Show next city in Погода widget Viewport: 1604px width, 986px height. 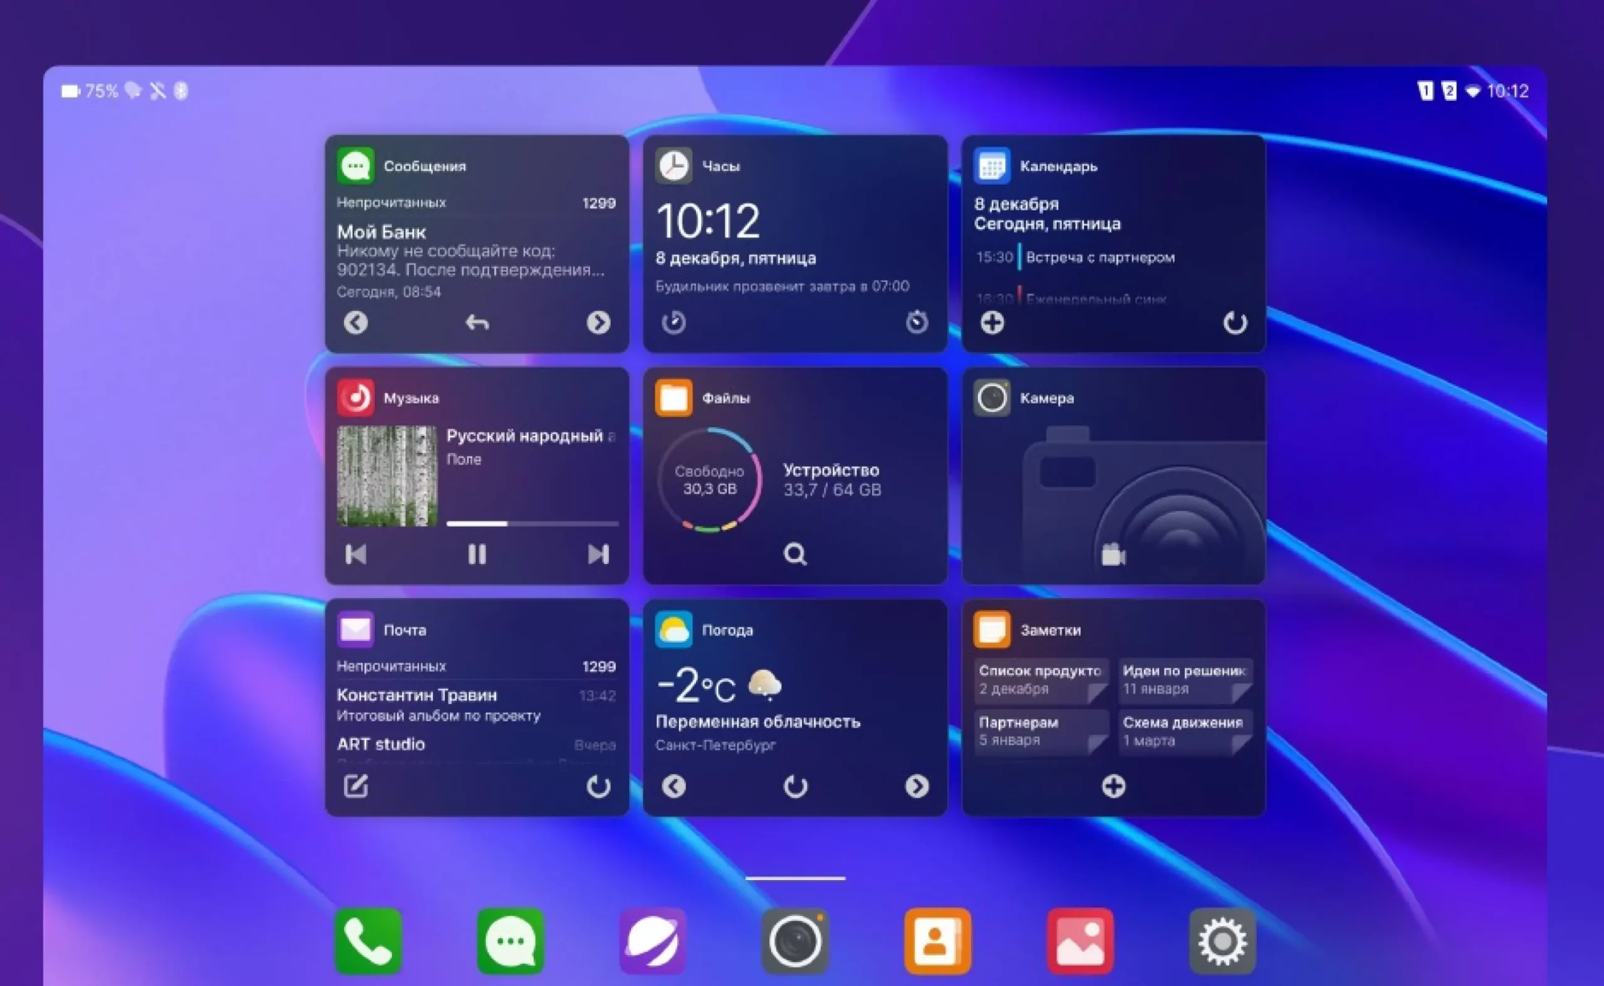(x=917, y=786)
